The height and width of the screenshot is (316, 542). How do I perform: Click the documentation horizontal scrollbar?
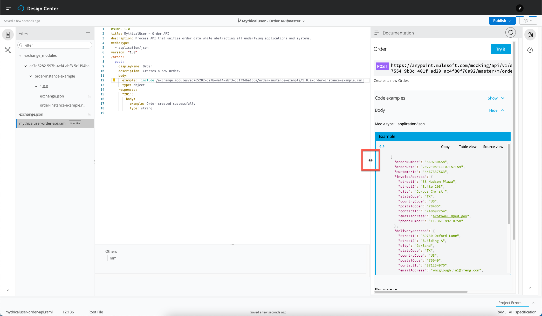(x=421, y=292)
